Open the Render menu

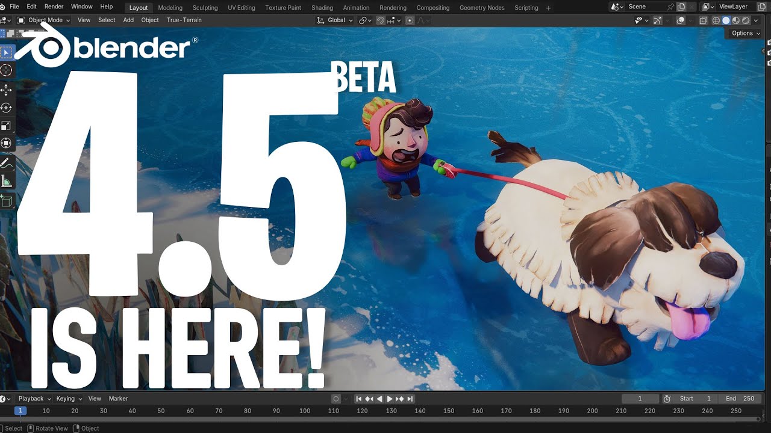(x=54, y=7)
